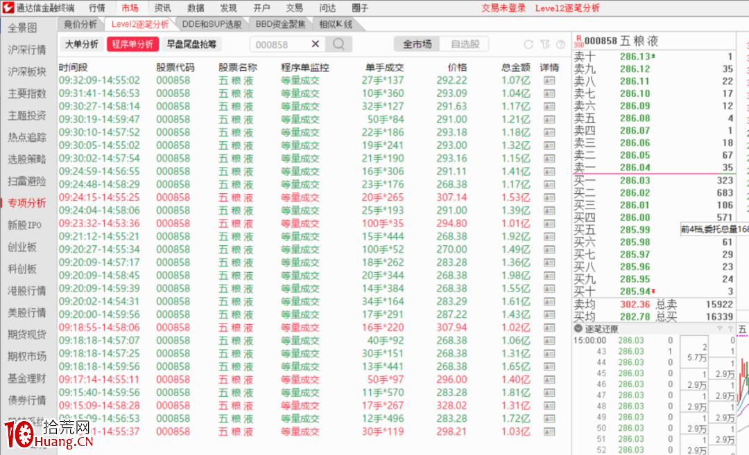The width and height of the screenshot is (749, 455).
Task: Open detail icon for row 100手*35
Action: point(549,223)
